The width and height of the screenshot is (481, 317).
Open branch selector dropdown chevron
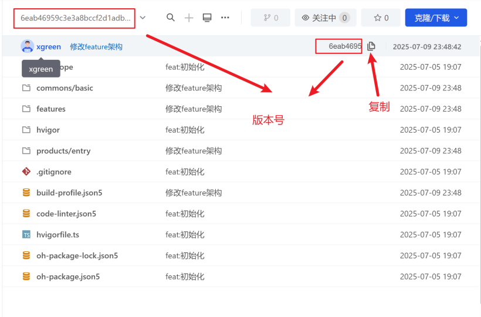(x=143, y=18)
